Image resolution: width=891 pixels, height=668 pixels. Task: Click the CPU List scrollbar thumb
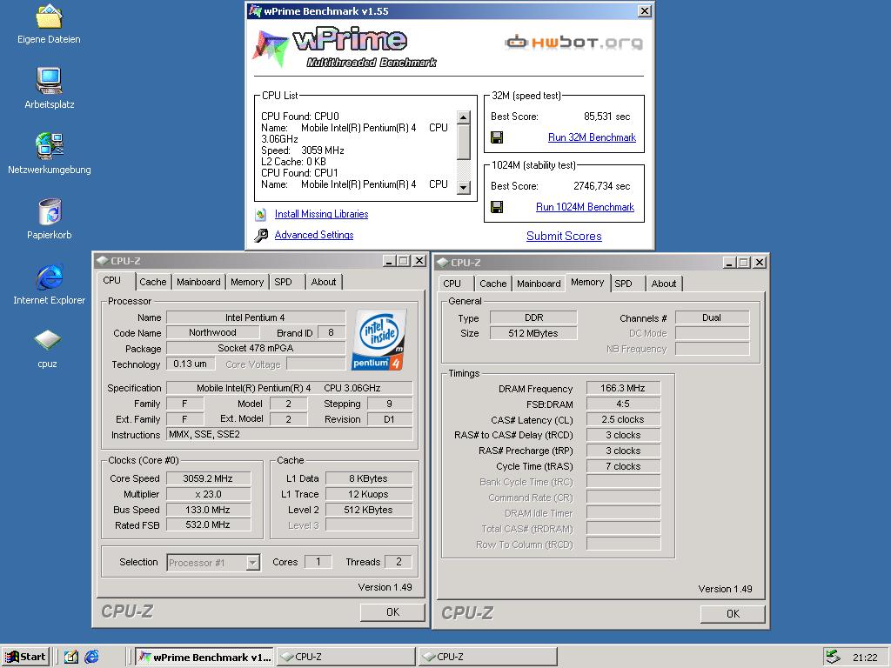(x=464, y=142)
